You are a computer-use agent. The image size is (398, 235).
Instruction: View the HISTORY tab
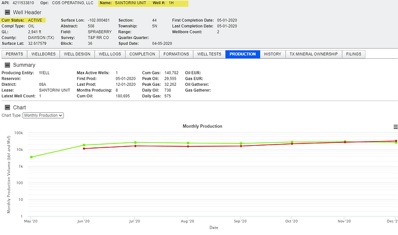[273, 54]
